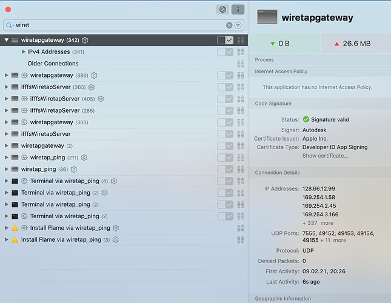Toggle the switch on ifffsWiretapServer (405) row
The height and width of the screenshot is (303, 391).
[225, 99]
